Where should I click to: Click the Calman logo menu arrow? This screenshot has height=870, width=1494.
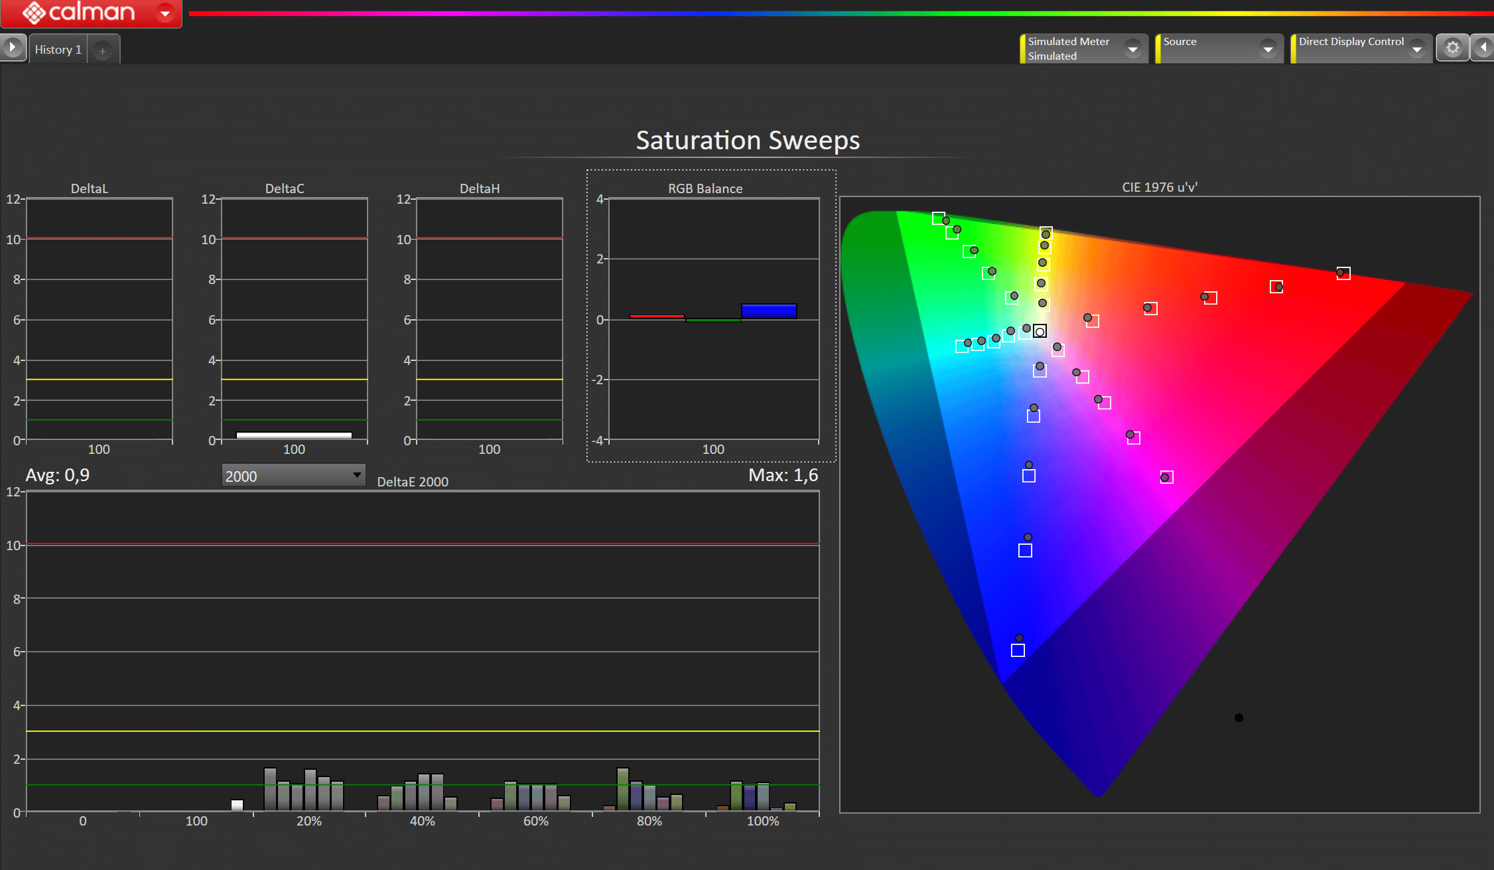[165, 13]
